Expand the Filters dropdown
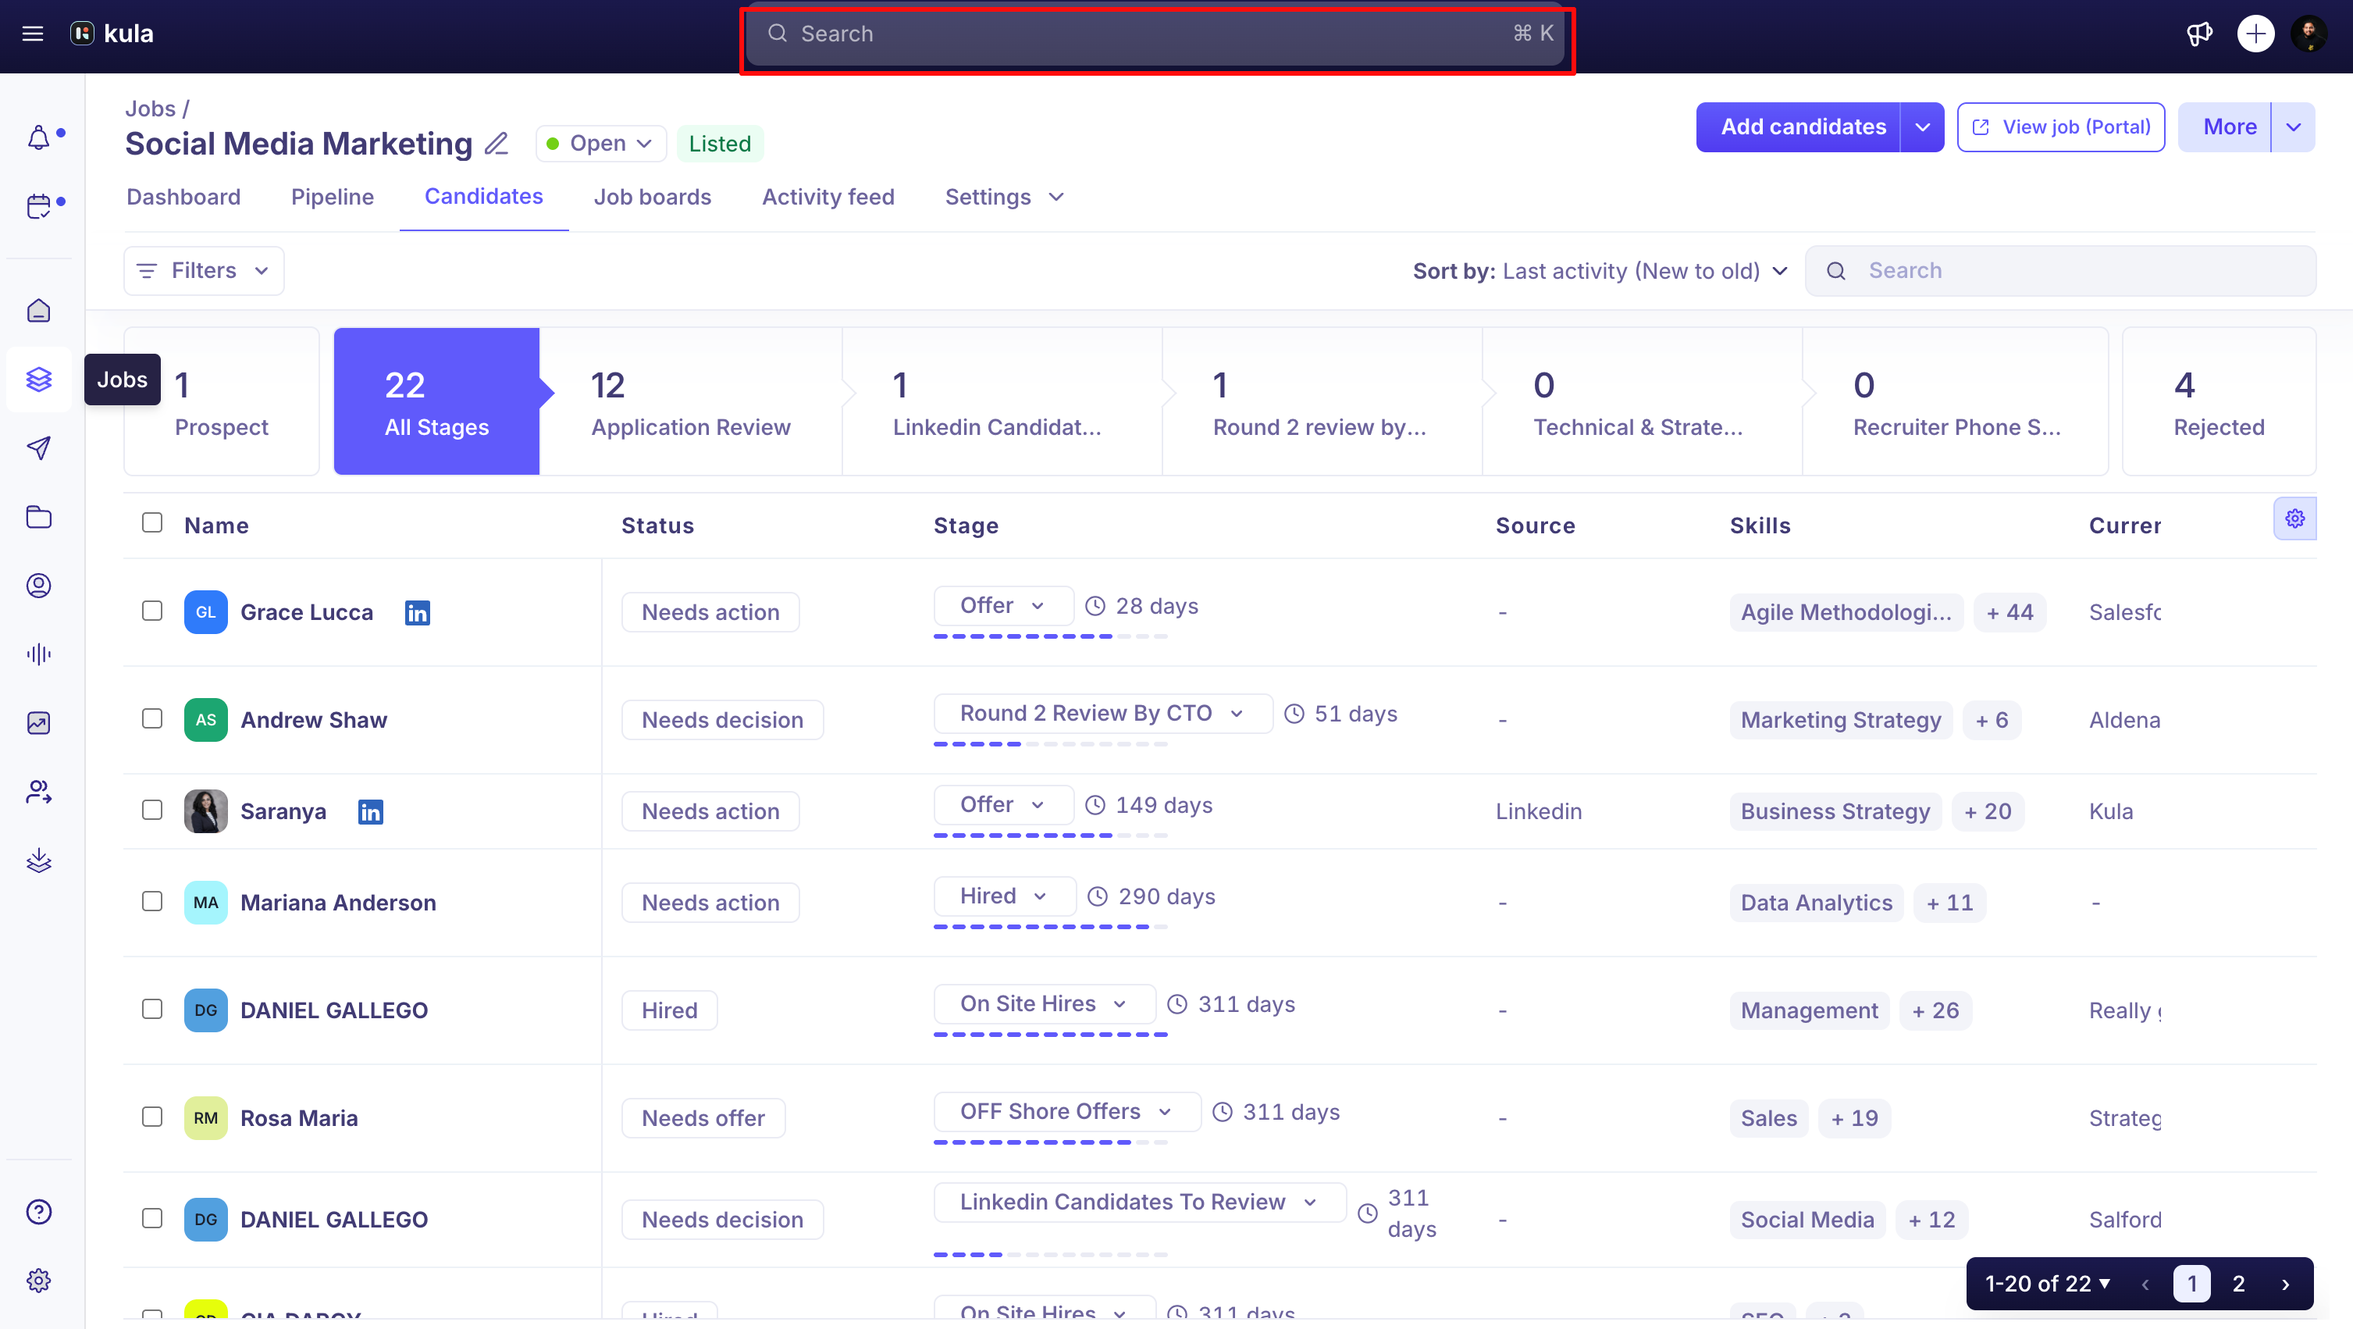Screen dimensions: 2353x1329 pyautogui.click(x=204, y=270)
